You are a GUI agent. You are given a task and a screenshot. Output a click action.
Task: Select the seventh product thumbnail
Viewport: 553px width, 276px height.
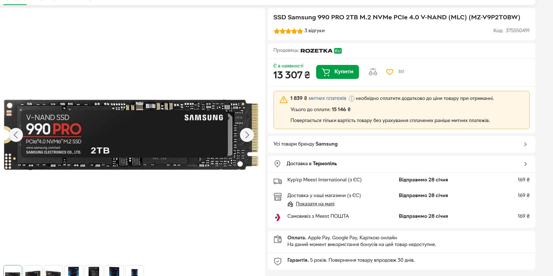click(x=134, y=271)
